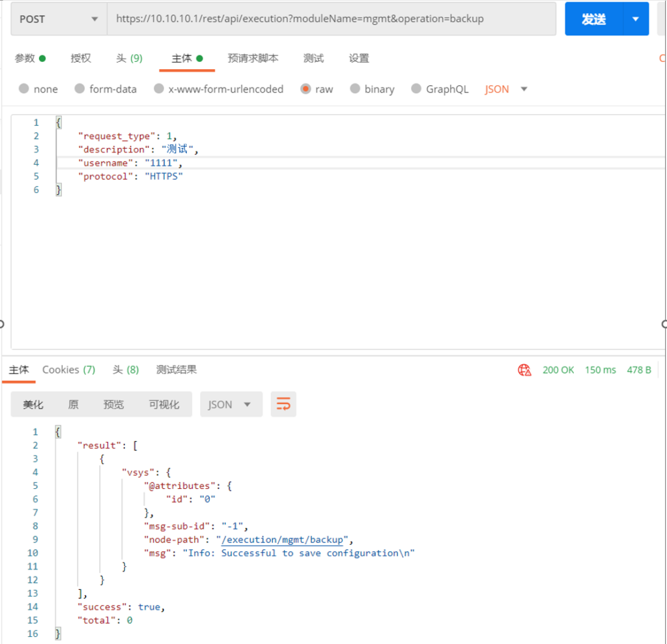Open the response 头 (8) headers tab
This screenshot has width=667, height=644.
(x=126, y=370)
